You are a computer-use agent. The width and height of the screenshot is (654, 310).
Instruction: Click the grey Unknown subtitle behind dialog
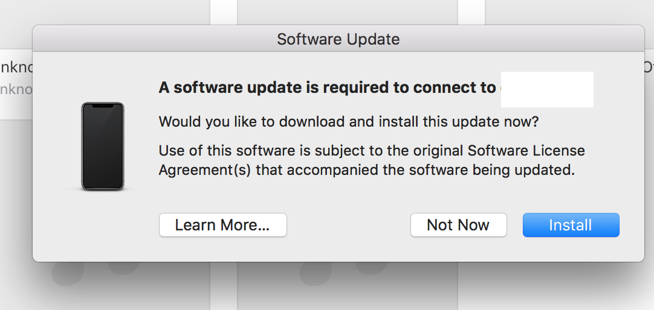pyautogui.click(x=16, y=89)
